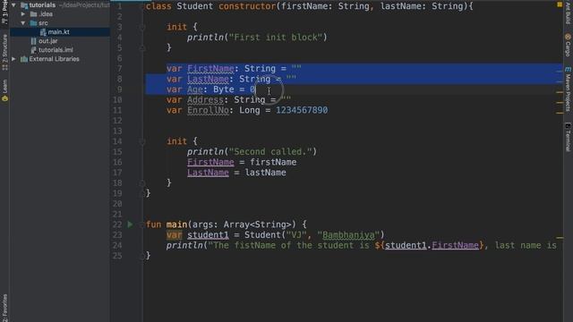The image size is (573, 322).
Task: Click Cargo tool window icon
Action: click(x=568, y=37)
